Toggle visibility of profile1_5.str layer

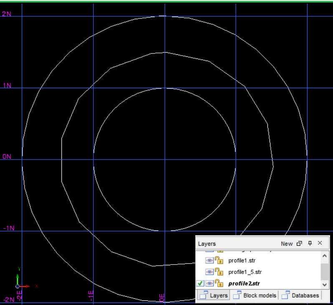[x=209, y=272]
